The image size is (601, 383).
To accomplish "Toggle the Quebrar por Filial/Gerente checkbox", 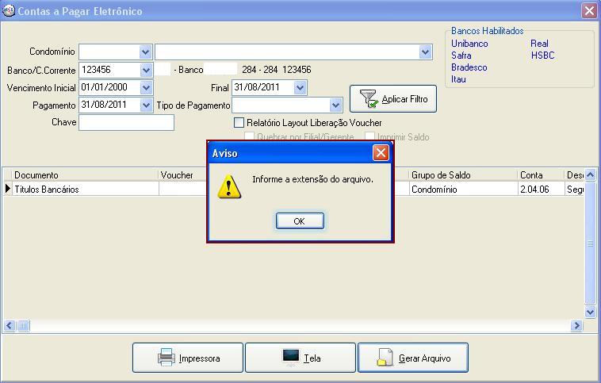I will (x=250, y=137).
